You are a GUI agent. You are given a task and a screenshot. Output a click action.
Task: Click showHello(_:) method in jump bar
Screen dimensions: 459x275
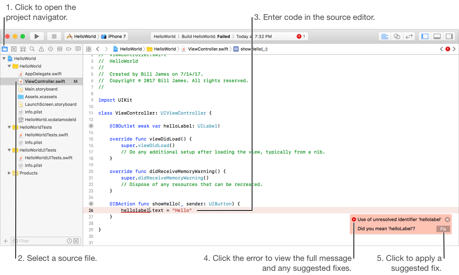click(x=251, y=49)
